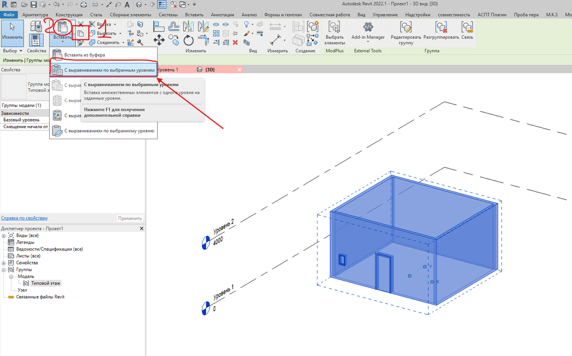Choose С выравниванием по выбранным уровням

coord(104,70)
